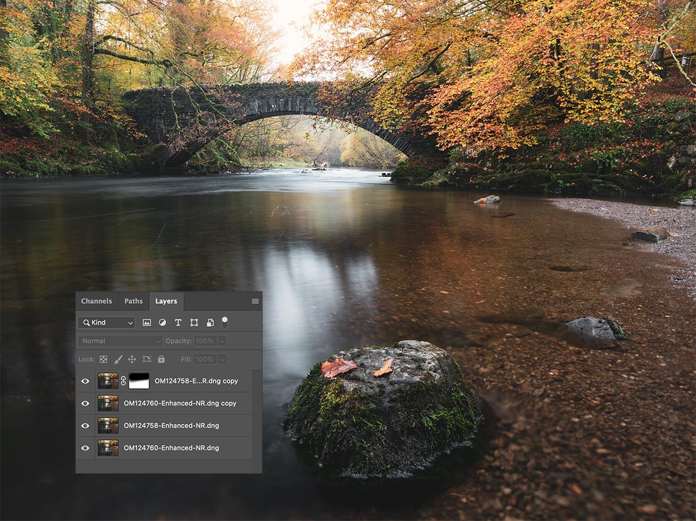Filter layers by adjustment layer icon
The height and width of the screenshot is (521, 696).
pyautogui.click(x=162, y=323)
